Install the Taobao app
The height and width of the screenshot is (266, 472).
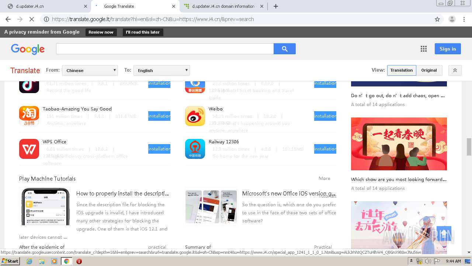[159, 116]
